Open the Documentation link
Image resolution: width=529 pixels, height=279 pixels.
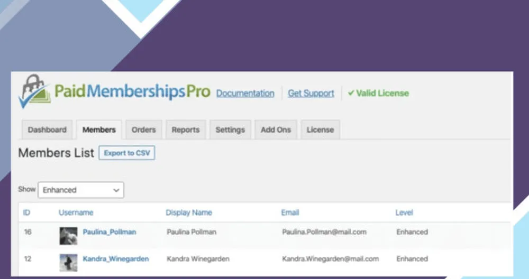(245, 93)
